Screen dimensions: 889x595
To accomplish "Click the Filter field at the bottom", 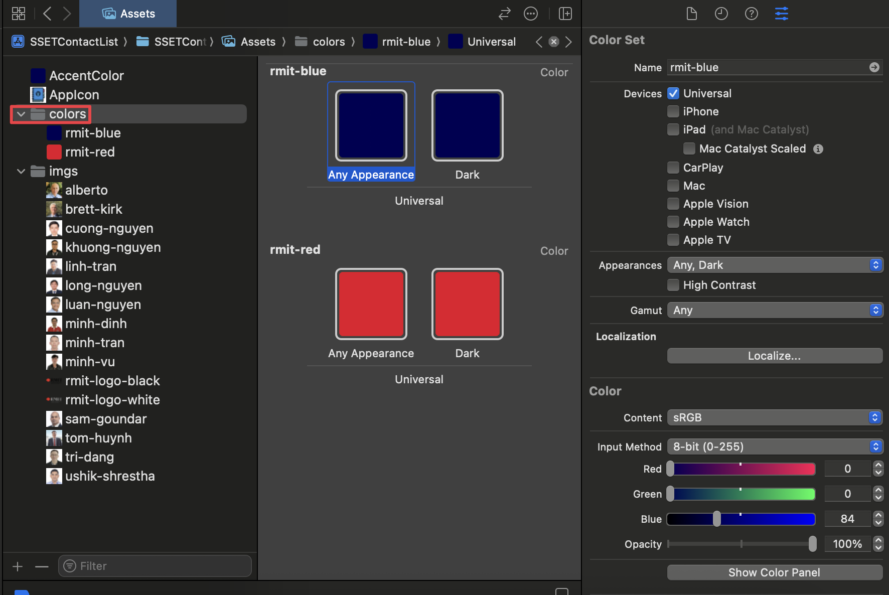I will 155,565.
